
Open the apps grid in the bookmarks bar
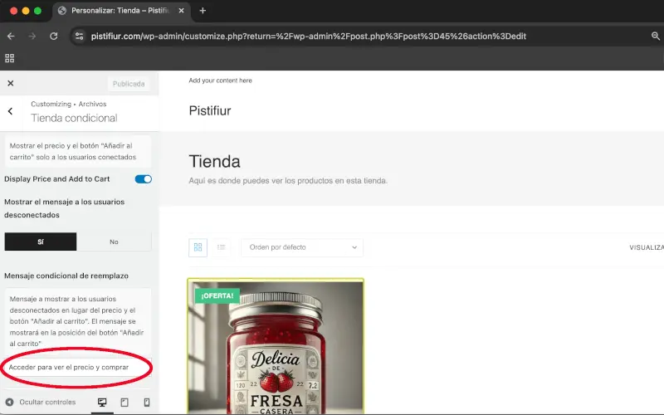9,58
